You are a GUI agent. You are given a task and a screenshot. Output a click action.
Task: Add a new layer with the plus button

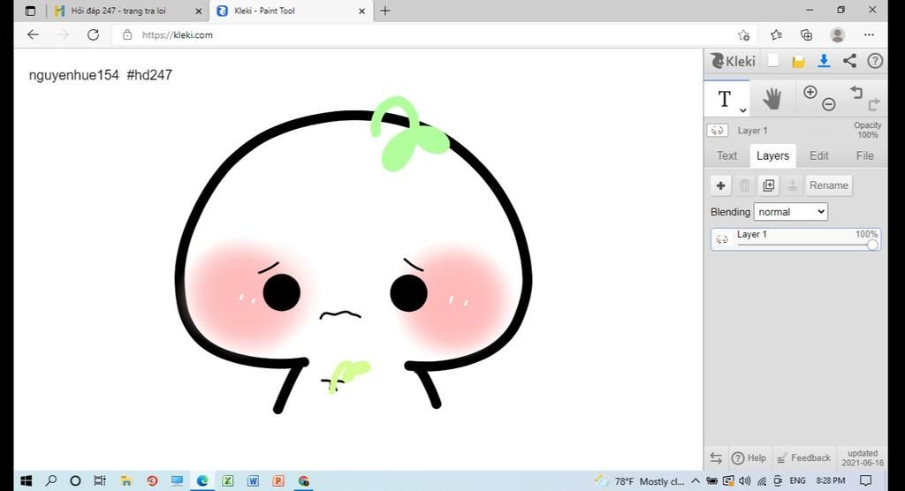(720, 185)
